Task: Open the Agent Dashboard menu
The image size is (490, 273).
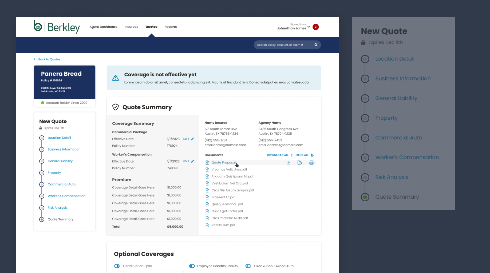Action: tap(103, 27)
